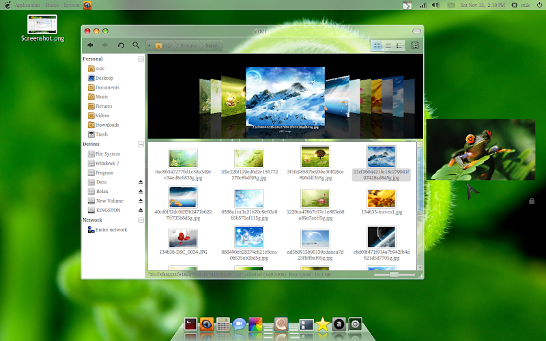Open the Program volume
Viewport: 546px width, 341px height.
click(x=100, y=173)
